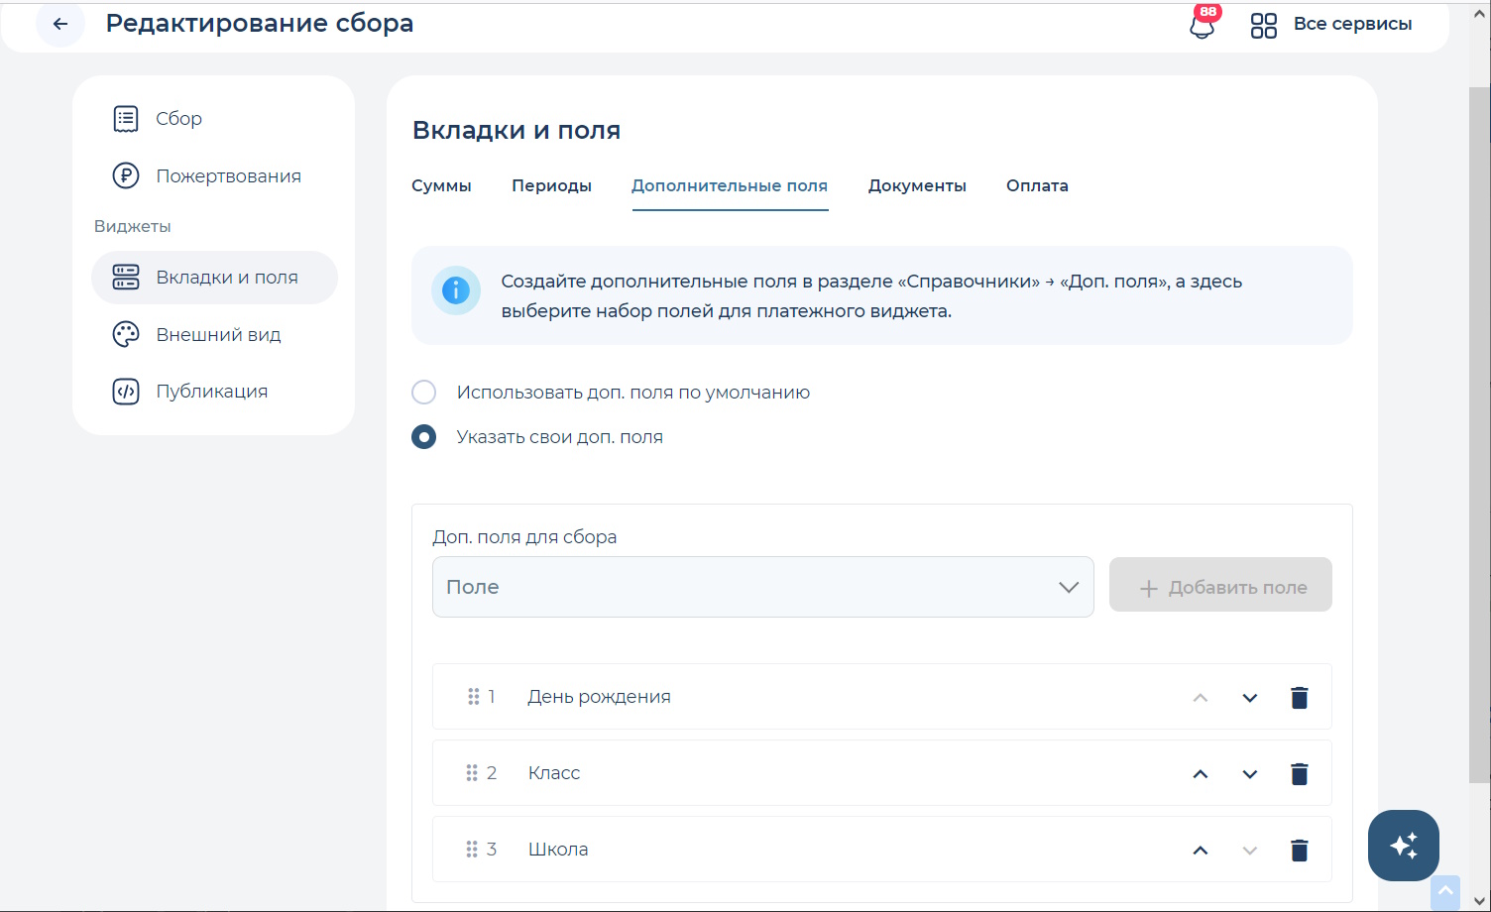
Task: Move Класс up with chevron
Action: coord(1201,774)
